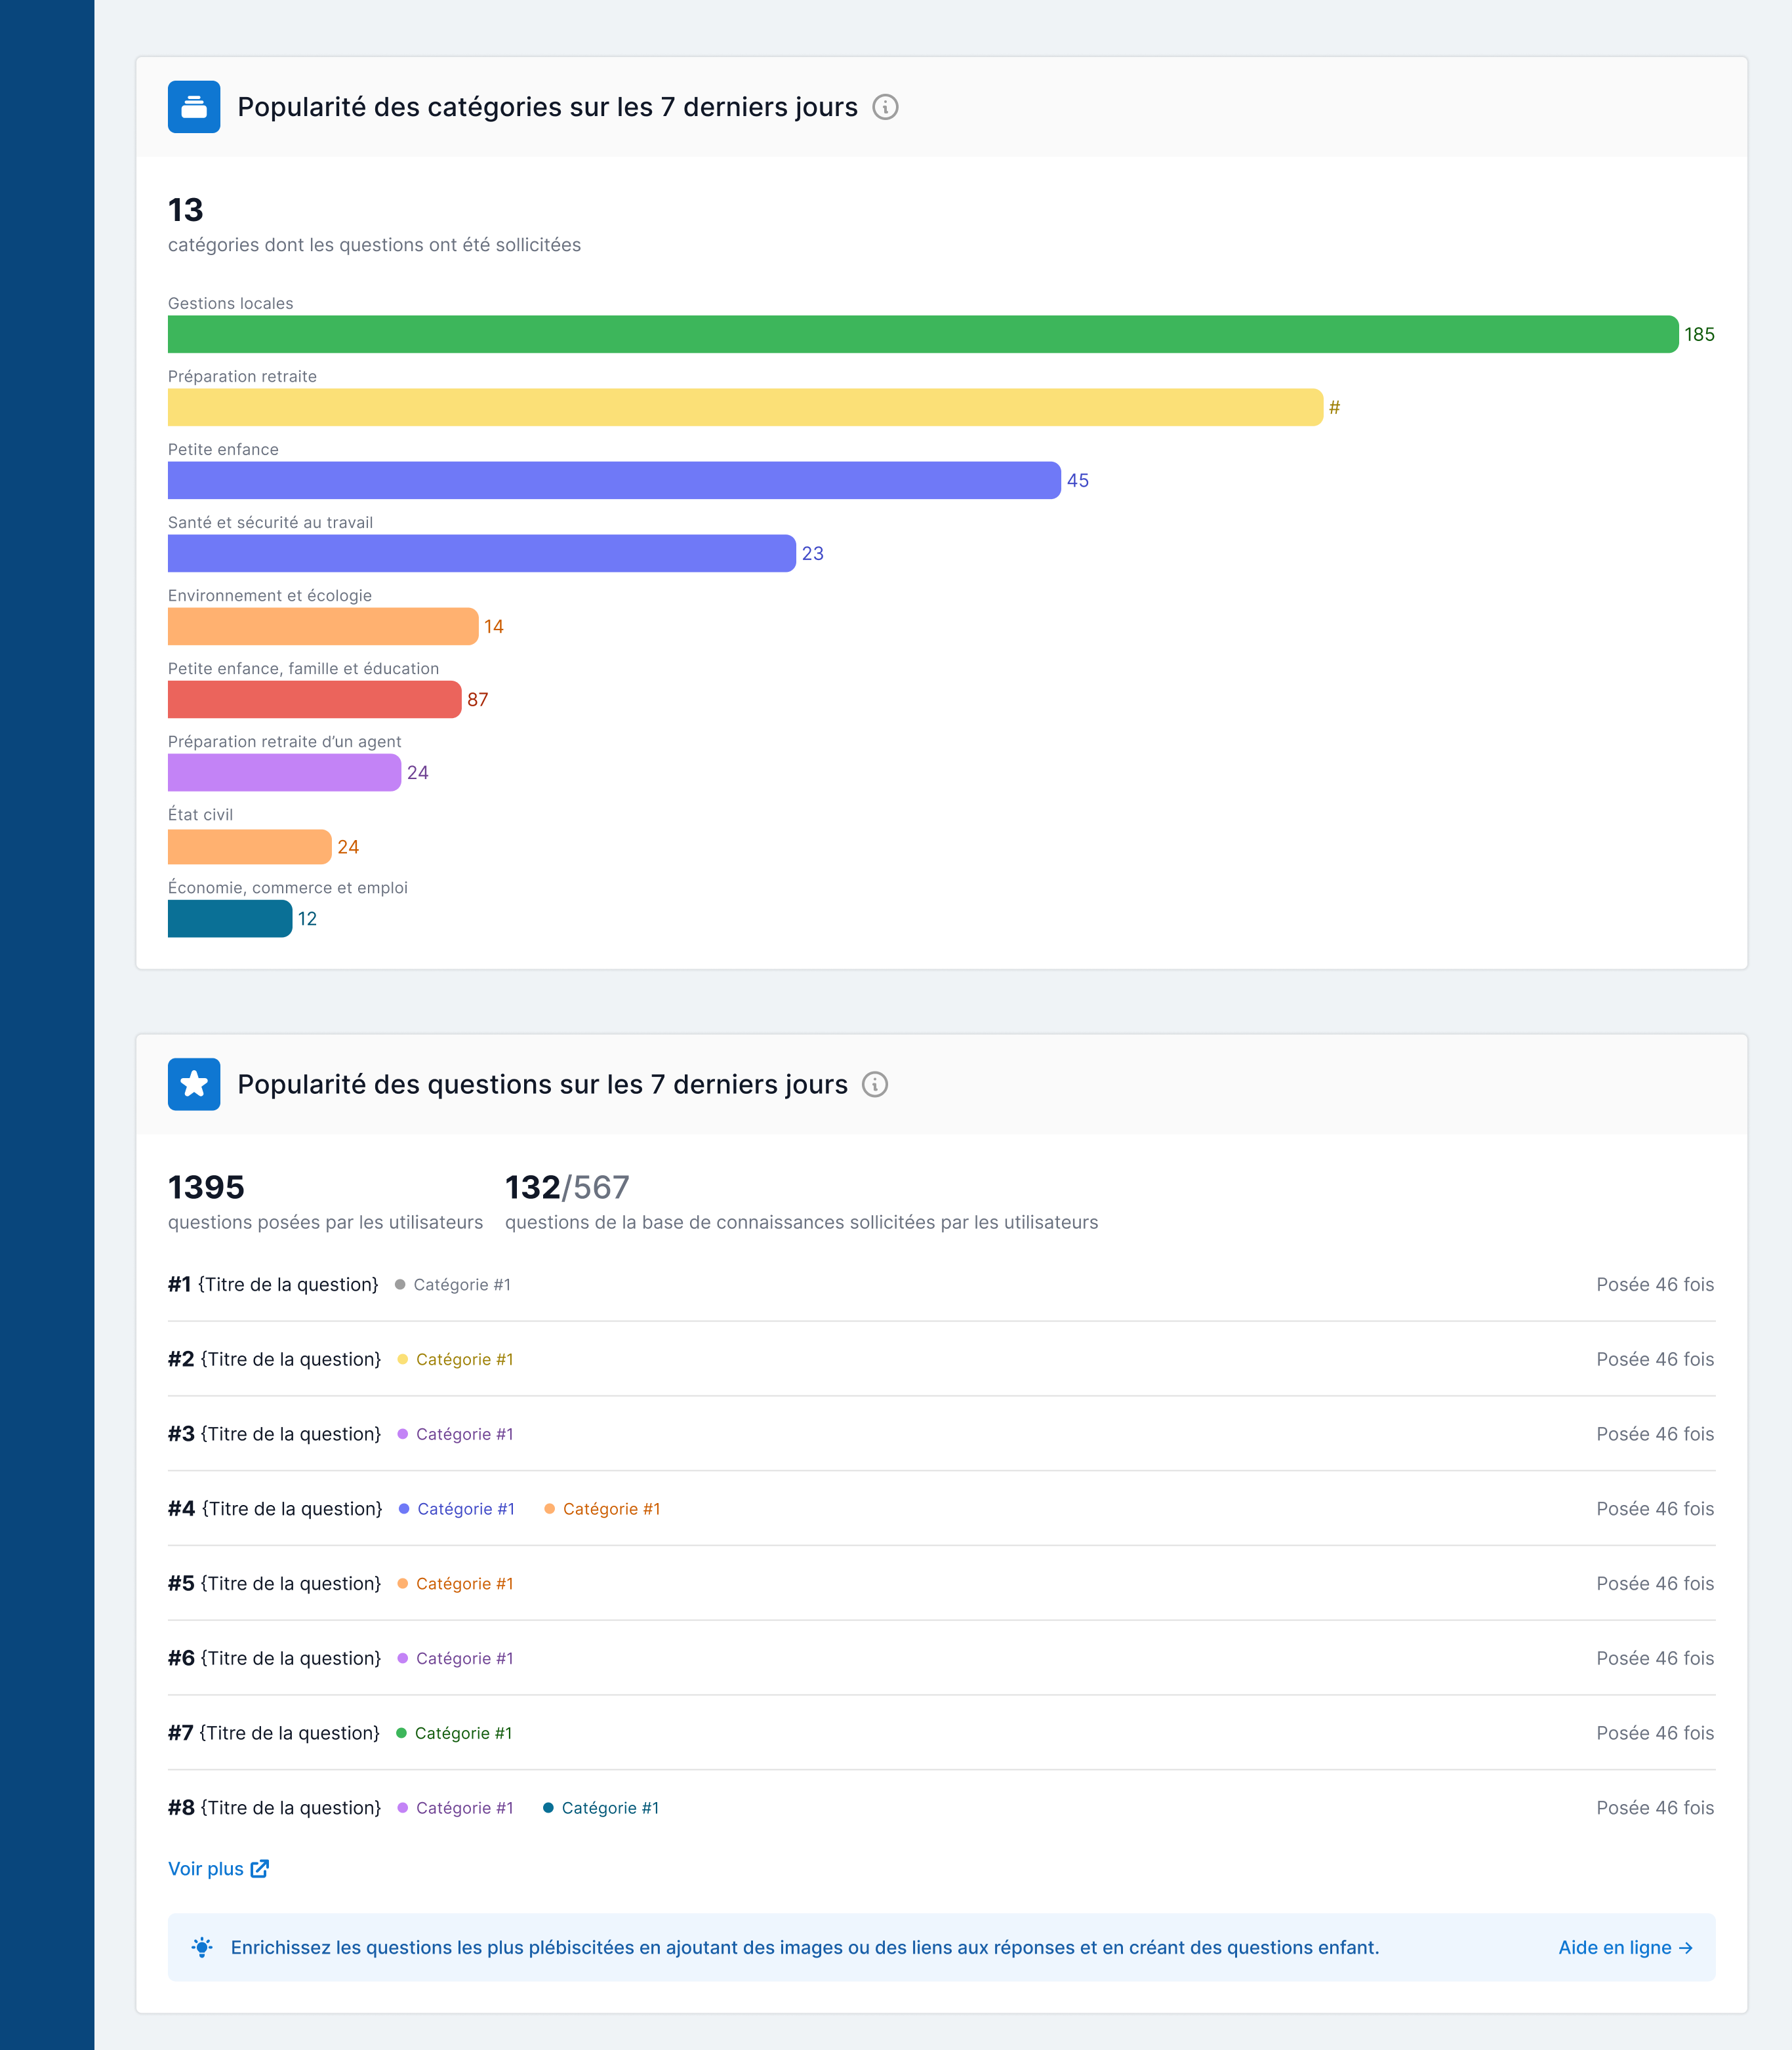Select the green category tag on question #7
Viewport: 1792px width, 2050px height.
click(x=463, y=1733)
